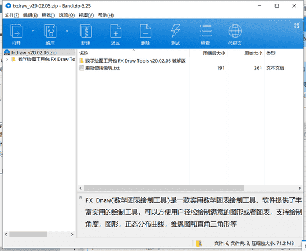The image size is (306, 251).
Task: Click the Add (添加) file icon
Action: 116,31
